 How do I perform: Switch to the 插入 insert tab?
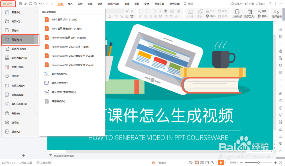70,4
